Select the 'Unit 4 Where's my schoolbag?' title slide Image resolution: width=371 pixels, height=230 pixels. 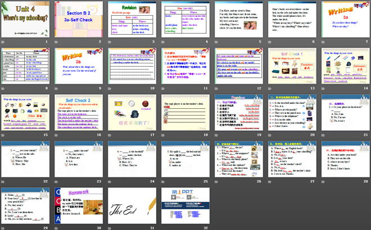(26, 19)
